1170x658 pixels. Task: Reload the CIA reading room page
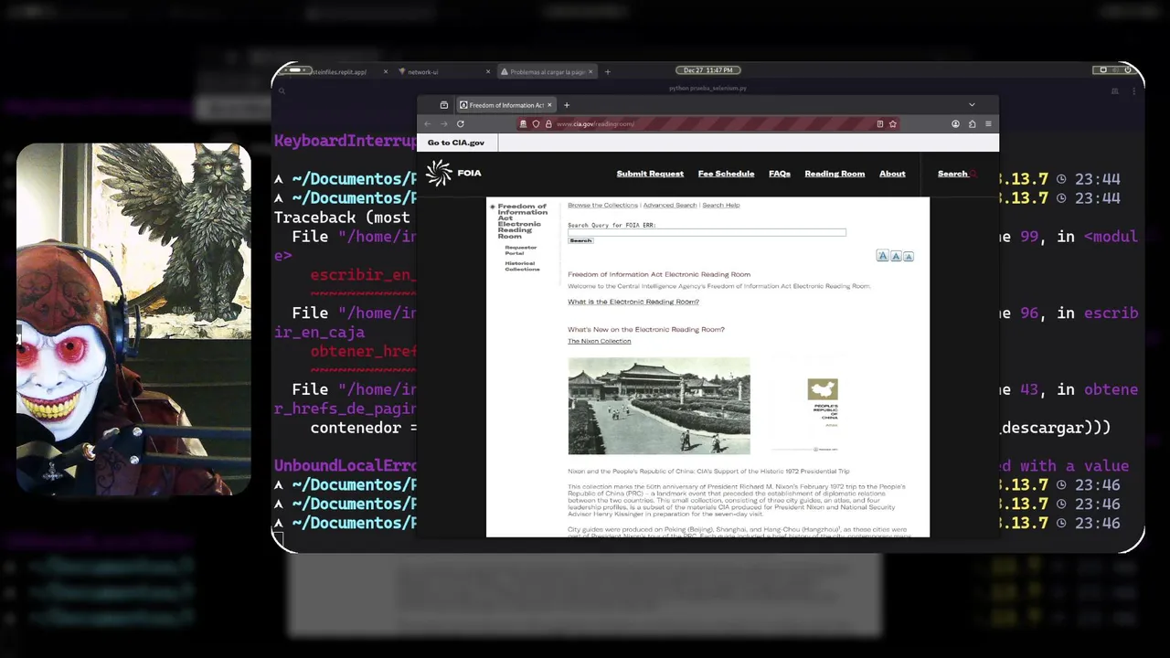460,124
